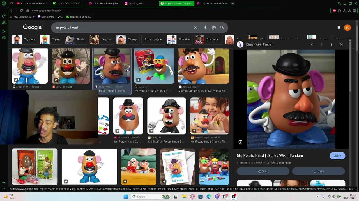
Task: Open the preview panel three-dot menu
Action: click(331, 44)
